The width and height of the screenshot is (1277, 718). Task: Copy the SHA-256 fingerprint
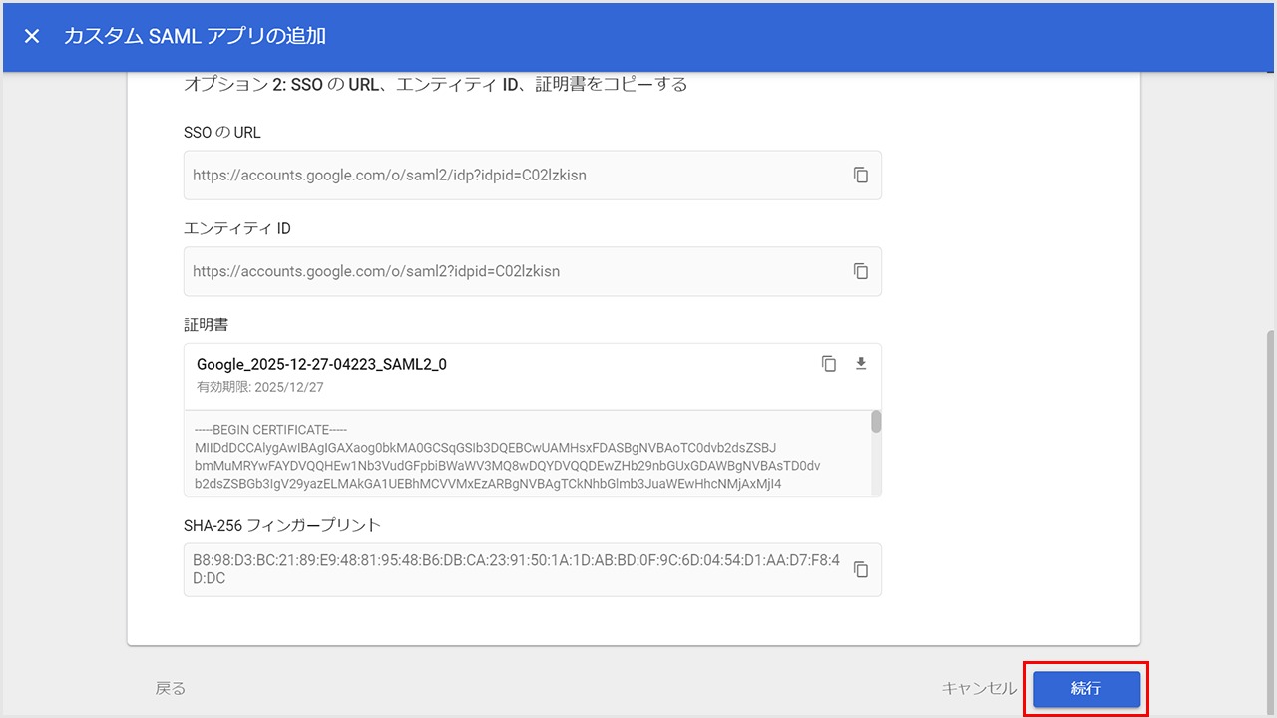click(860, 569)
